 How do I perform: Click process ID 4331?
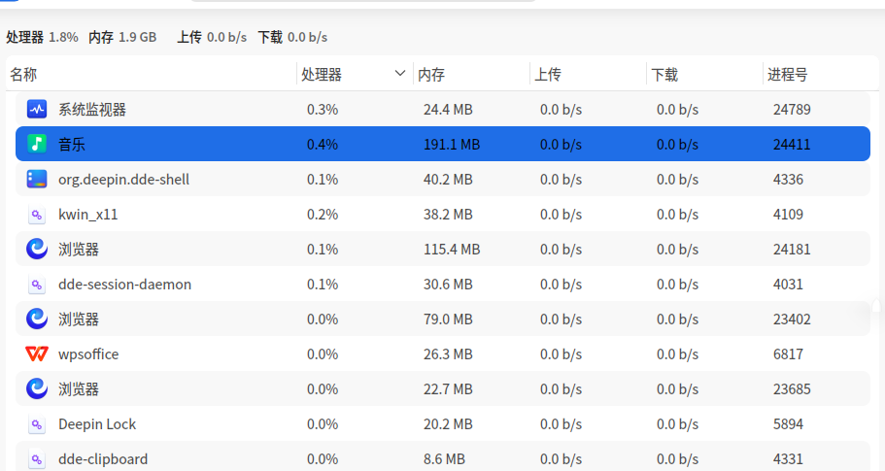pos(788,459)
